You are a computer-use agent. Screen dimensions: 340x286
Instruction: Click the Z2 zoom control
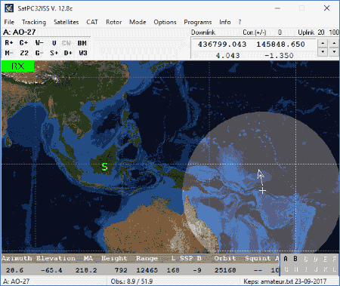tap(24, 53)
